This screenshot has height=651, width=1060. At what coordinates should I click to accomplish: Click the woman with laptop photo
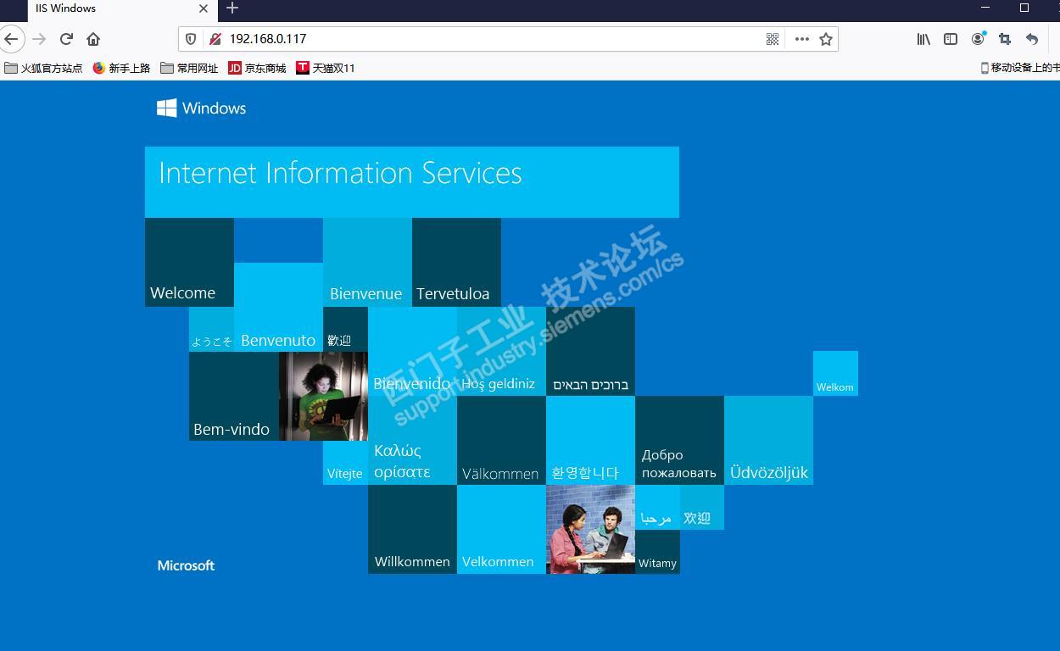(323, 397)
